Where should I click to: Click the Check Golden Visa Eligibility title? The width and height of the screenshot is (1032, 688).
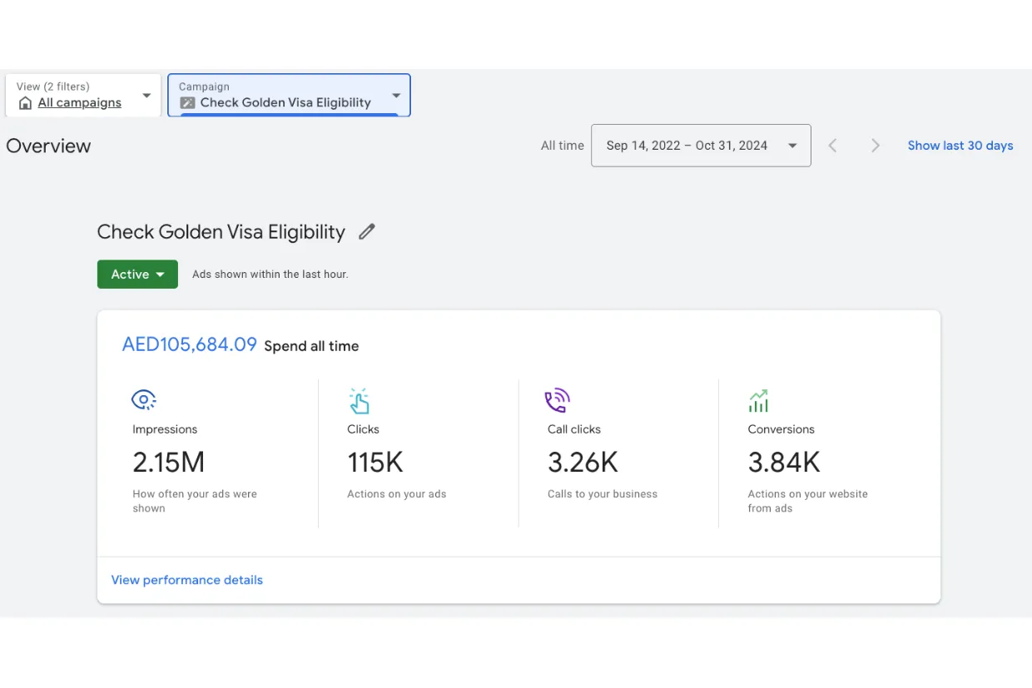coord(221,232)
